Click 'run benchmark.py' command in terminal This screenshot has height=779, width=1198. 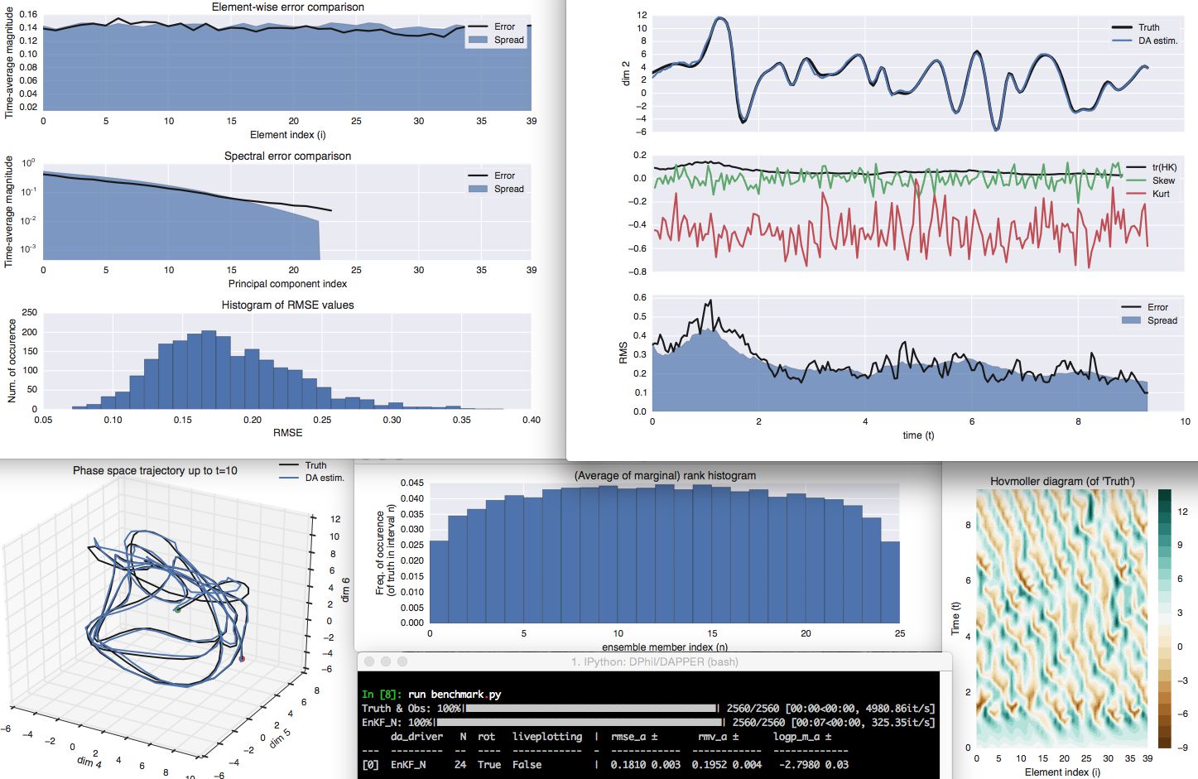(x=455, y=695)
